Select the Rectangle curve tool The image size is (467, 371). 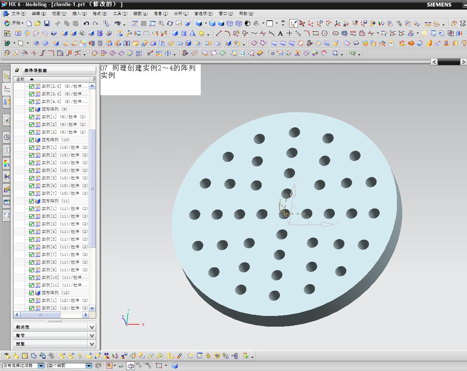[x=316, y=33]
